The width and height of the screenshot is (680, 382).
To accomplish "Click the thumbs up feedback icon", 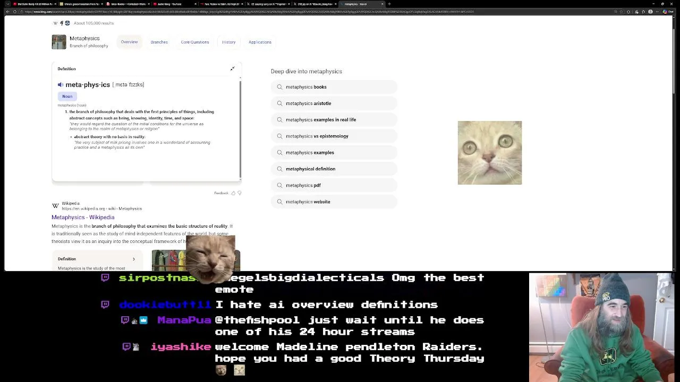I will pyautogui.click(x=233, y=193).
